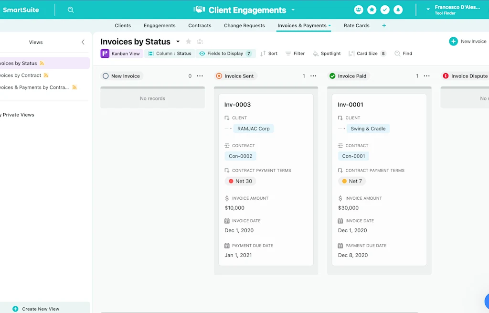The height and width of the screenshot is (313, 489).
Task: Add a new table with plus icon
Action: coord(384,26)
